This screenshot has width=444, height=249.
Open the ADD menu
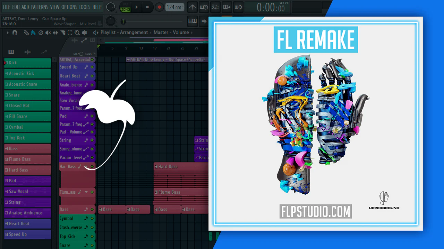coord(25,7)
